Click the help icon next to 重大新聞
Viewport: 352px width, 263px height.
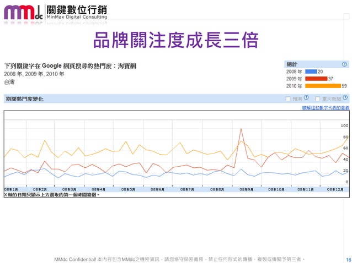pyautogui.click(x=345, y=97)
